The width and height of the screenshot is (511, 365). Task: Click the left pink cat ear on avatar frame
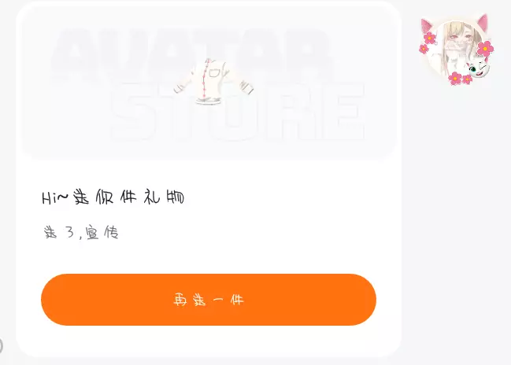click(x=428, y=26)
